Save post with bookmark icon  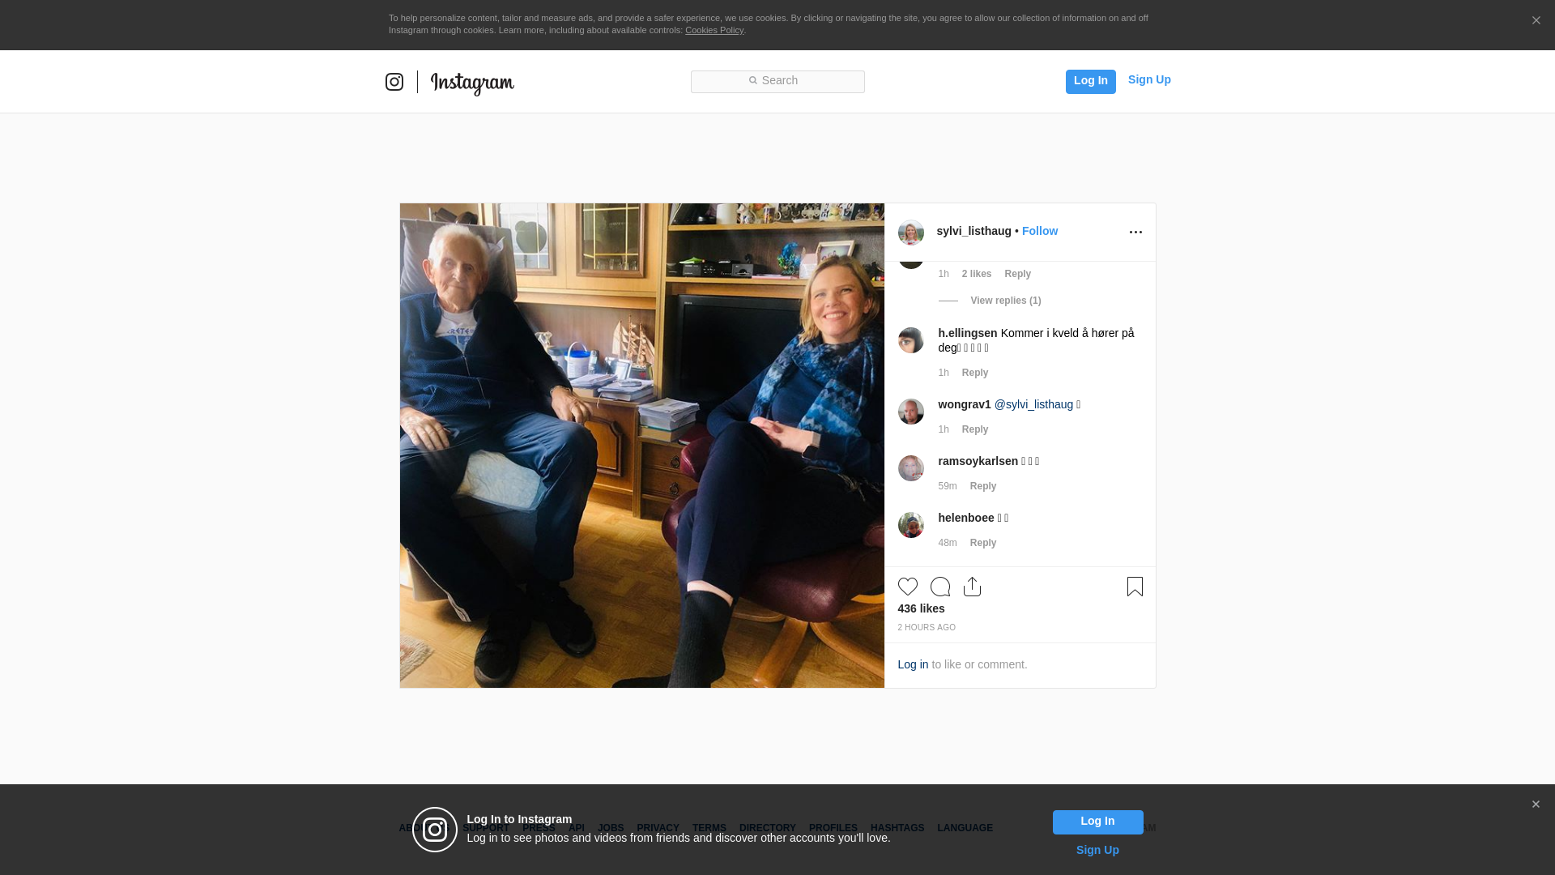(1135, 587)
